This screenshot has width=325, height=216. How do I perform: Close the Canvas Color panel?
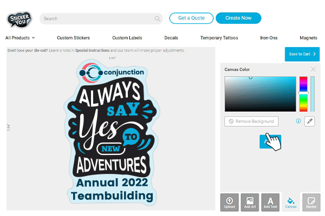[x=313, y=69]
